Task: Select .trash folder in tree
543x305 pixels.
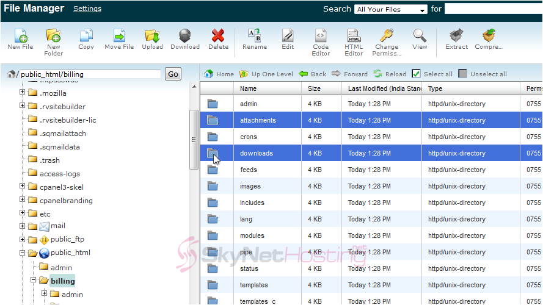Action: click(x=50, y=160)
